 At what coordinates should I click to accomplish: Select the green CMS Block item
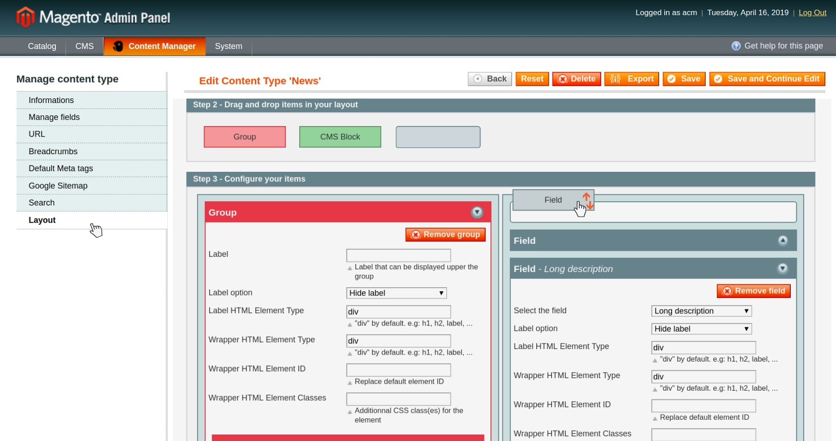(x=340, y=137)
